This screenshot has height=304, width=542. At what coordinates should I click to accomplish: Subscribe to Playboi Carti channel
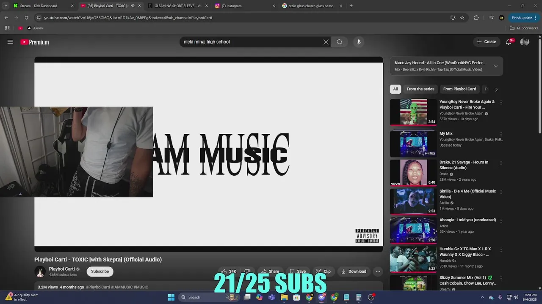[x=100, y=271]
